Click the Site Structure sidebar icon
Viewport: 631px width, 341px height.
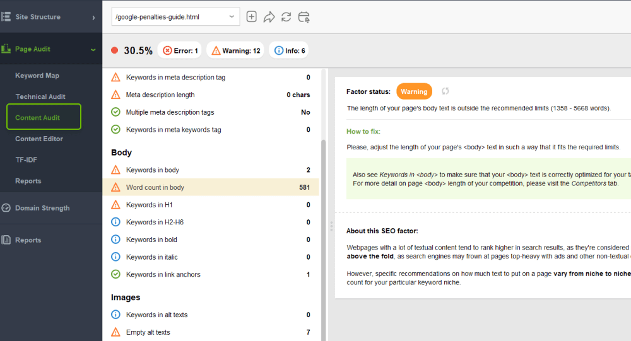[x=6, y=16]
